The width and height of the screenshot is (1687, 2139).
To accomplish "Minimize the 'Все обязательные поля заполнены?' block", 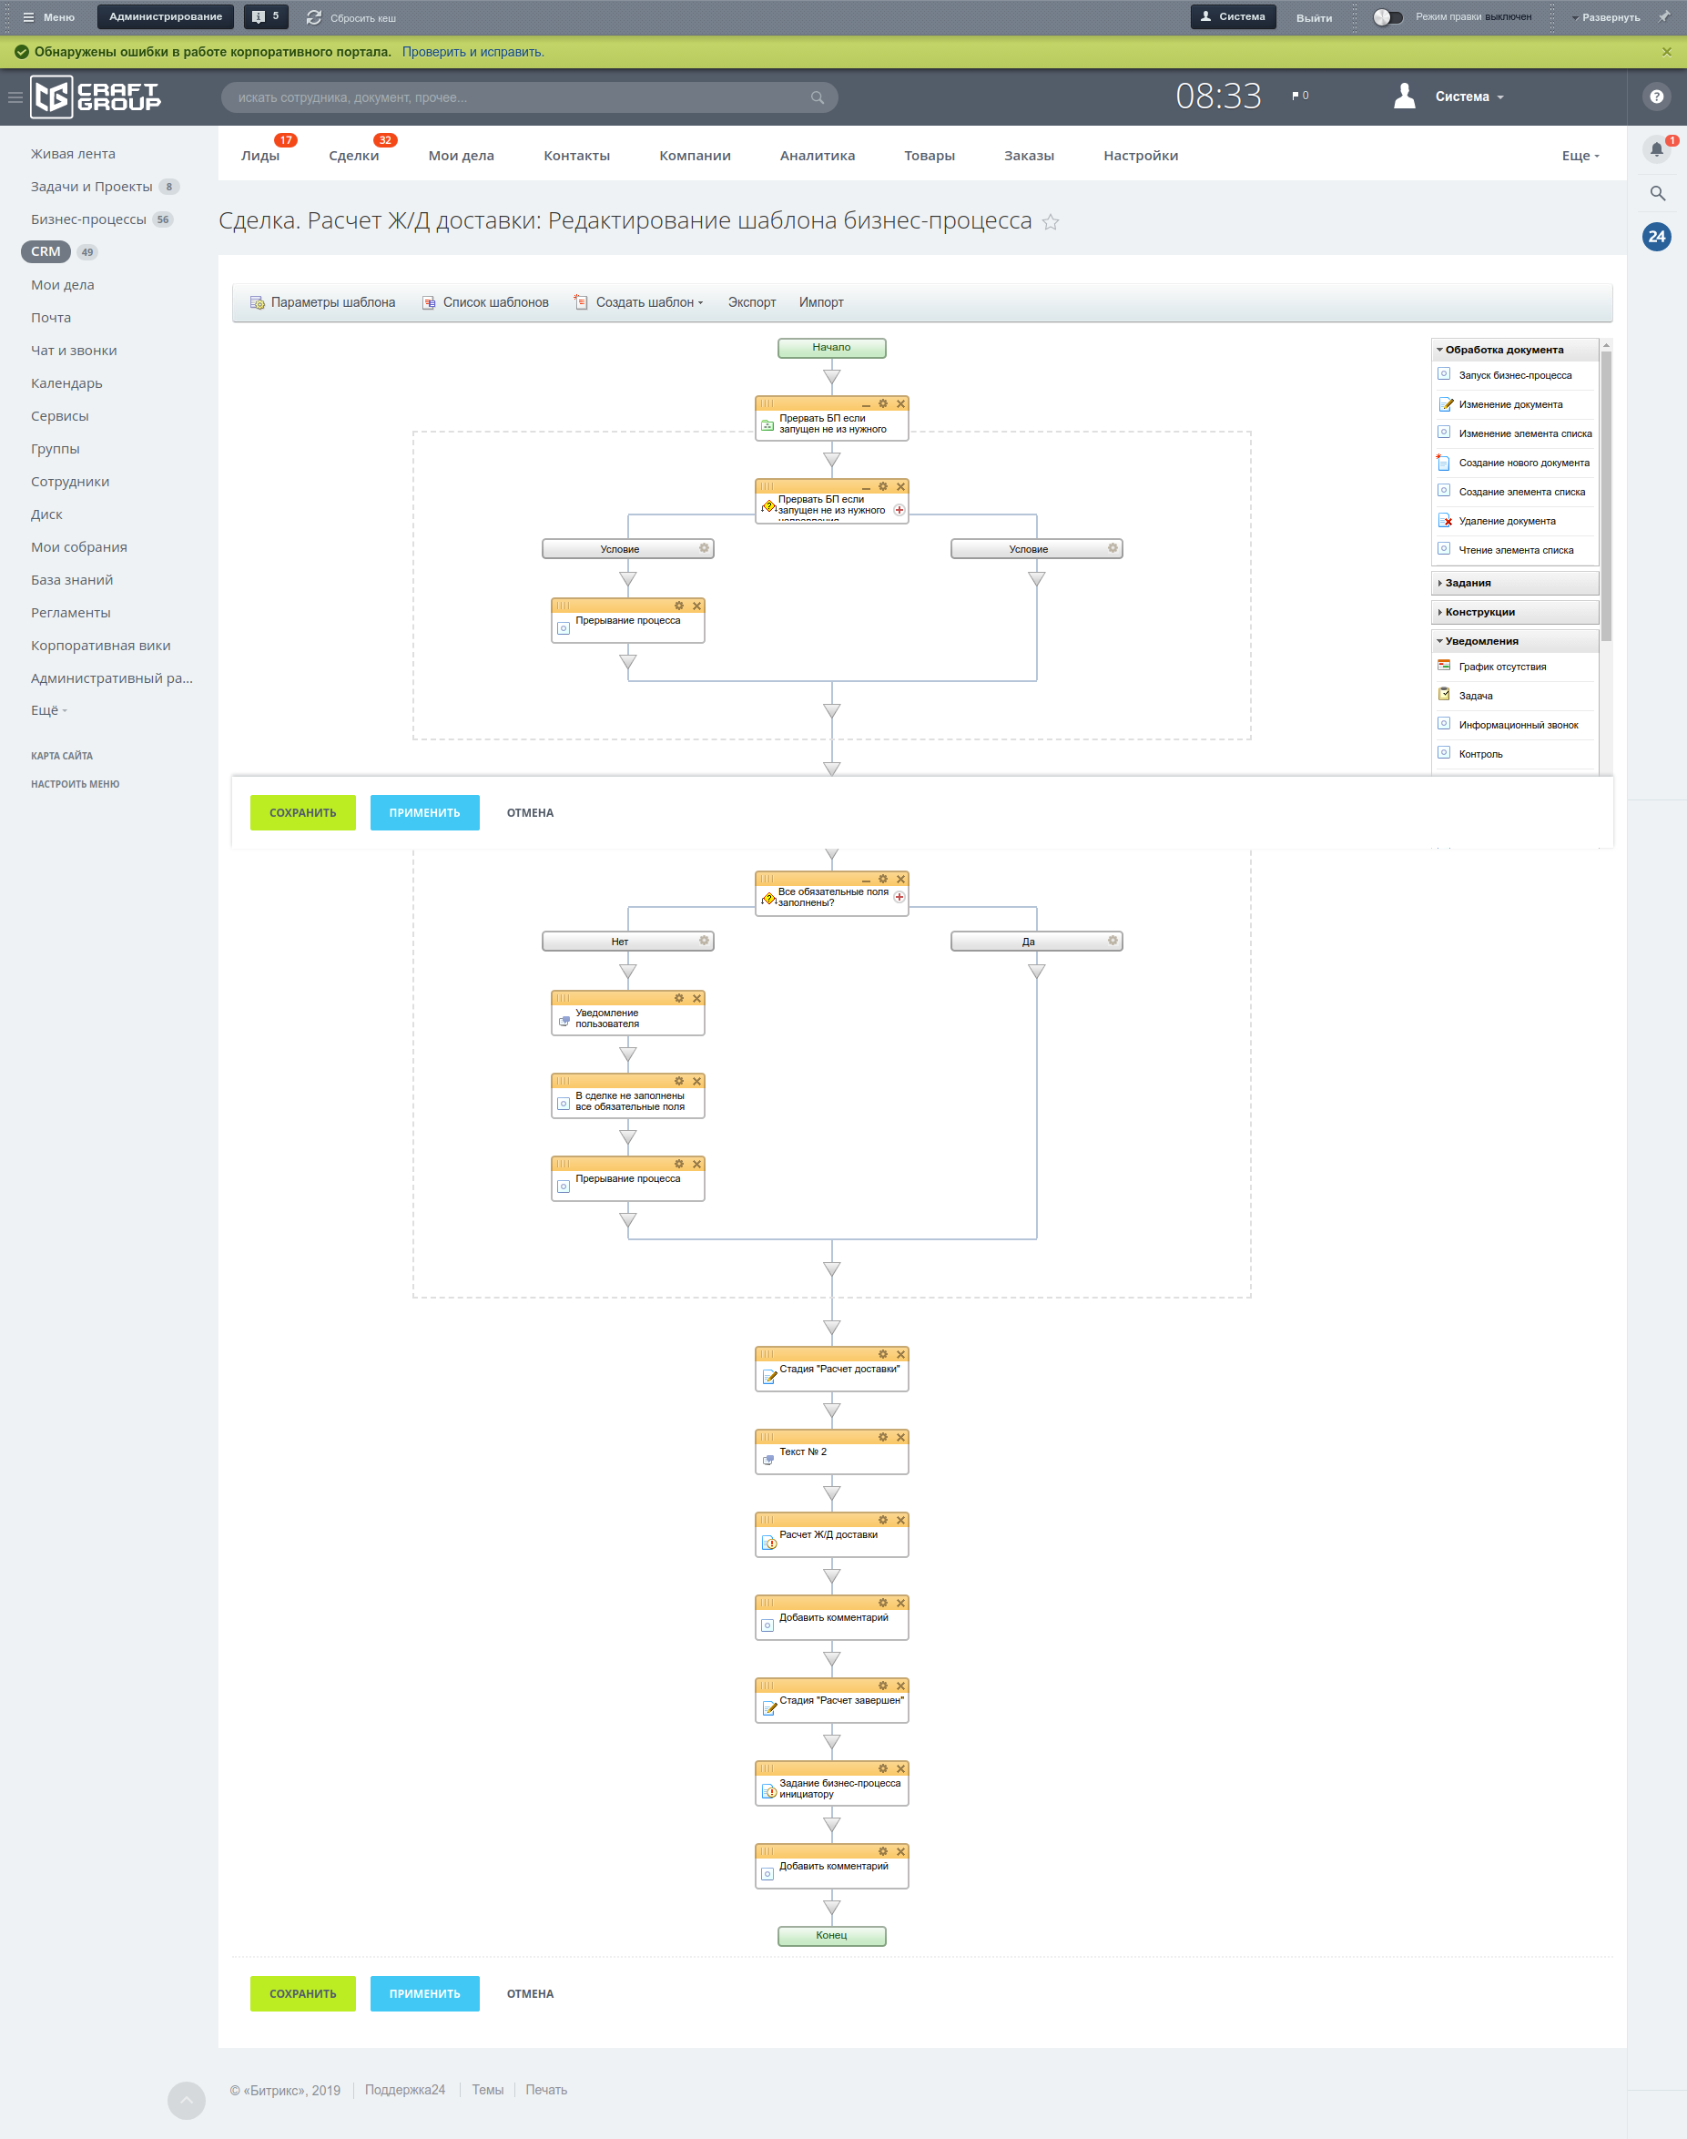I will coord(865,880).
